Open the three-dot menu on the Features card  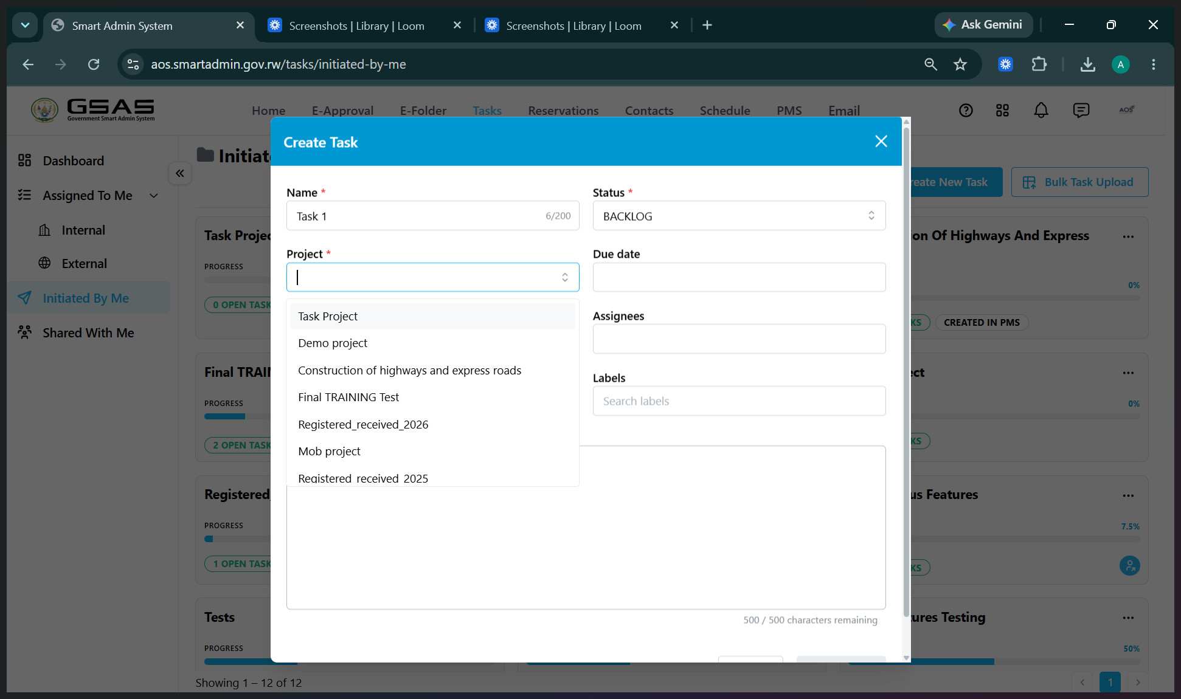1128,495
